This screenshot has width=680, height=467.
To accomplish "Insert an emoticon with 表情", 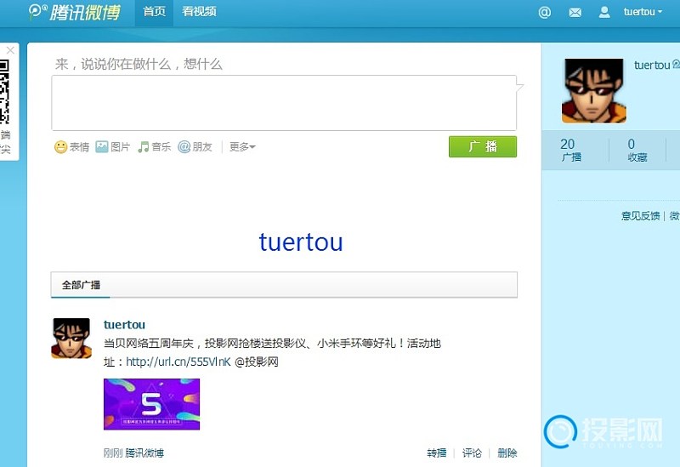I will pyautogui.click(x=72, y=147).
